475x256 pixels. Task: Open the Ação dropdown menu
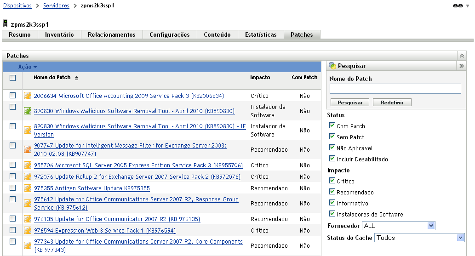click(x=27, y=67)
